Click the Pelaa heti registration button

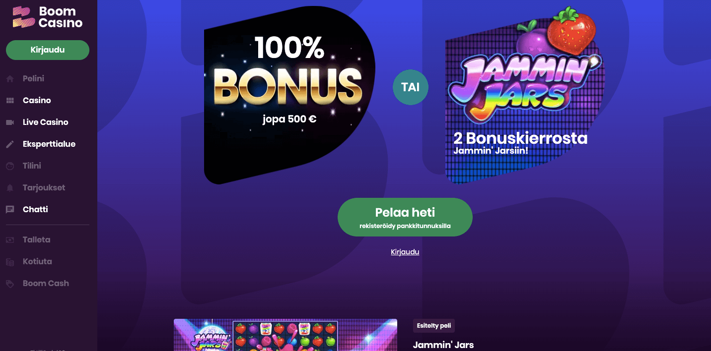pos(405,217)
